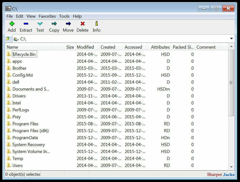
Task: Click the Copy toolbar icon
Action: point(54,24)
